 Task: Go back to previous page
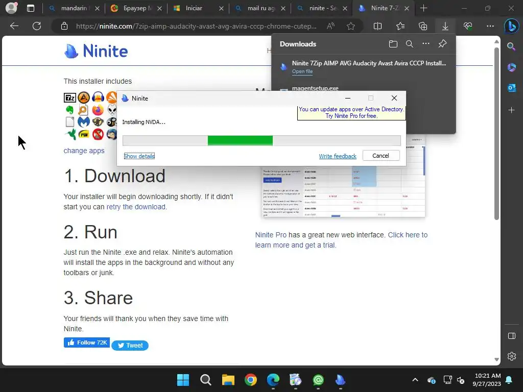click(14, 26)
